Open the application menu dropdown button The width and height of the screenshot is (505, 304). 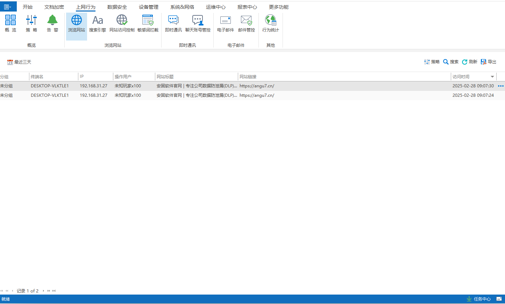8,7
